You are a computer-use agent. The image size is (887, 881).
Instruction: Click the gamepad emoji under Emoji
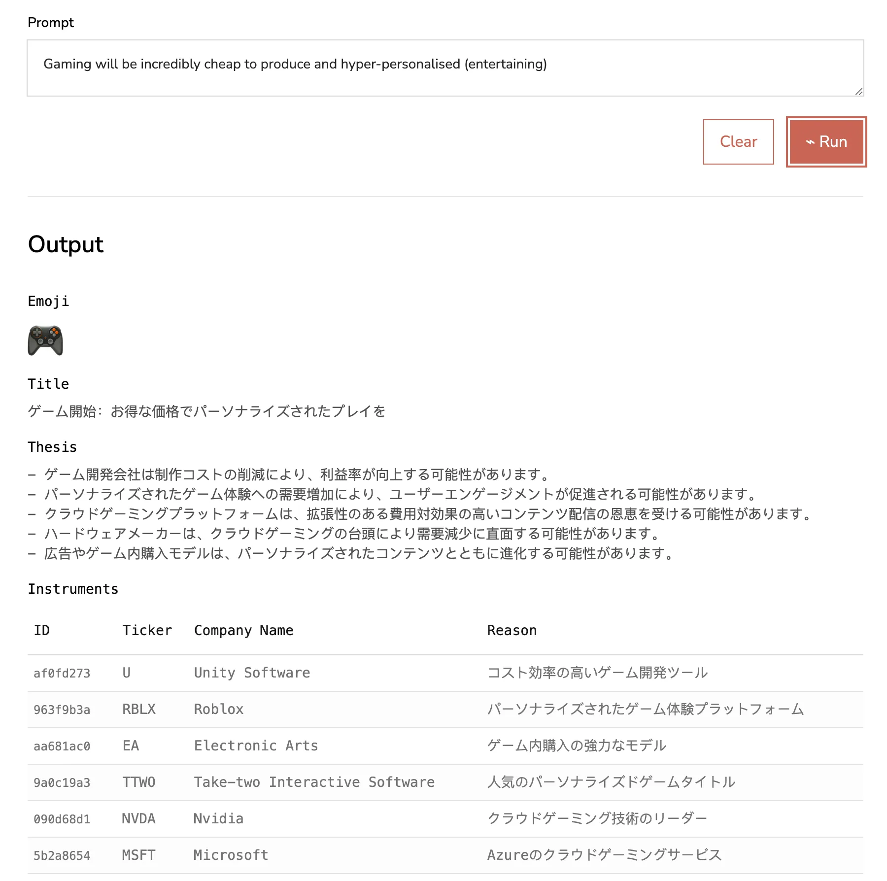point(46,341)
